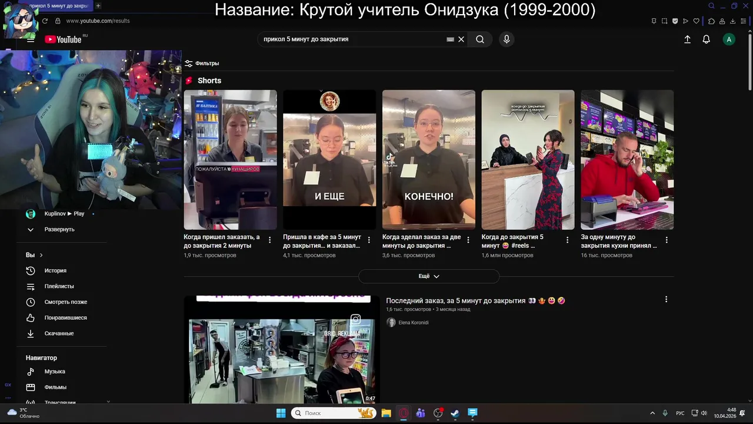
Task: Open options for 'Когда до закрытия 5 минут' short
Action: point(568,240)
